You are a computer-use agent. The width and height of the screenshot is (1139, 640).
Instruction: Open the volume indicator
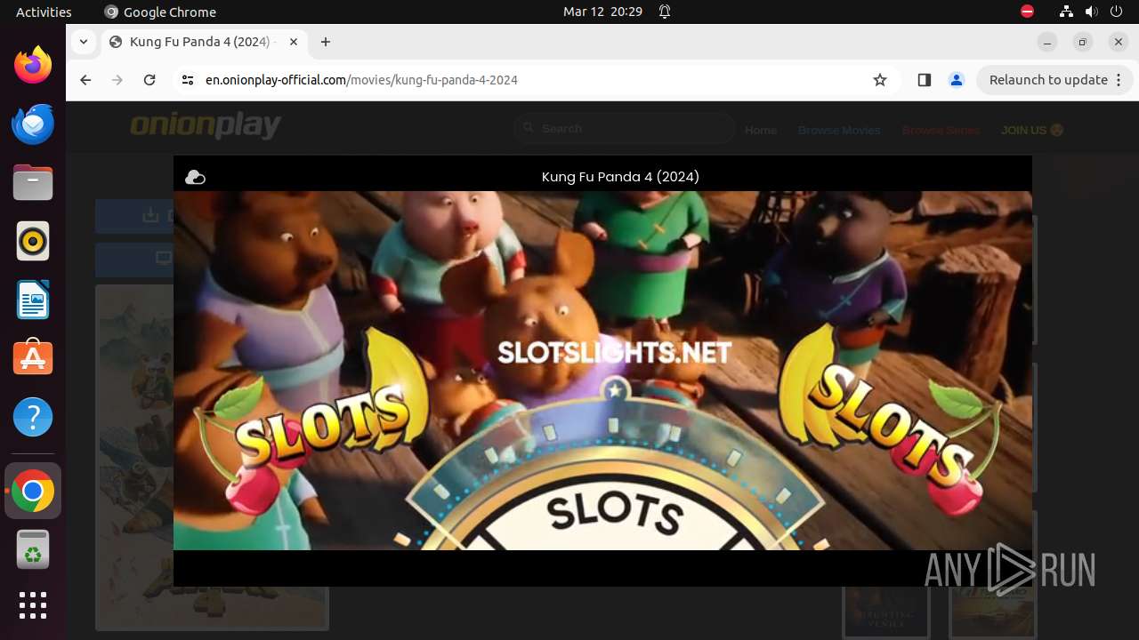[1091, 12]
